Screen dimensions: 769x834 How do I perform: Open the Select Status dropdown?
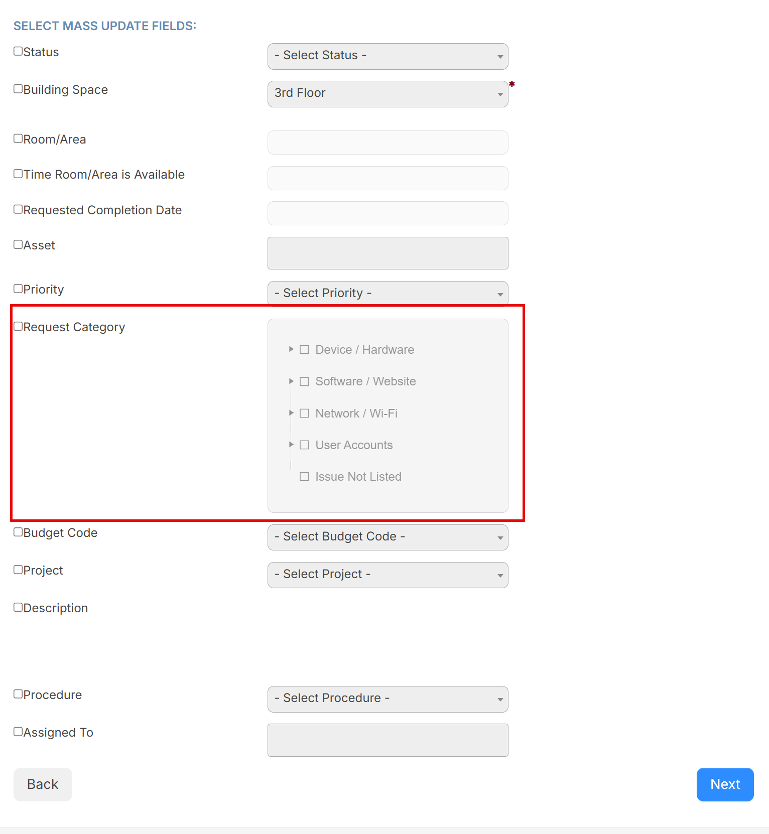pyautogui.click(x=388, y=56)
